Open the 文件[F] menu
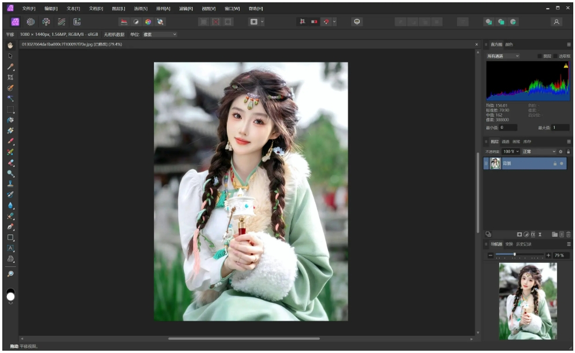 tap(28, 9)
